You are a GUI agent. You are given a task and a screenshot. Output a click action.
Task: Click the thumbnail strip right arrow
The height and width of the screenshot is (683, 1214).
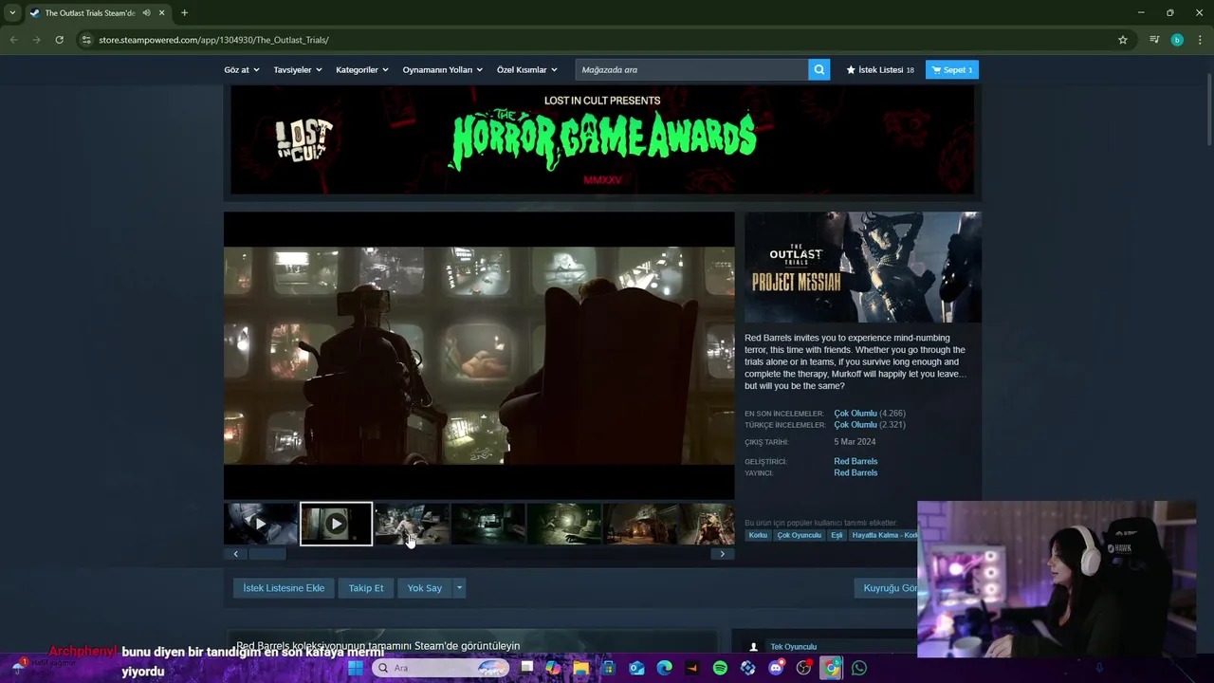(722, 554)
